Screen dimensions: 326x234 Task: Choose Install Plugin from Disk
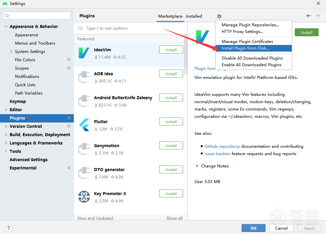[x=254, y=48]
